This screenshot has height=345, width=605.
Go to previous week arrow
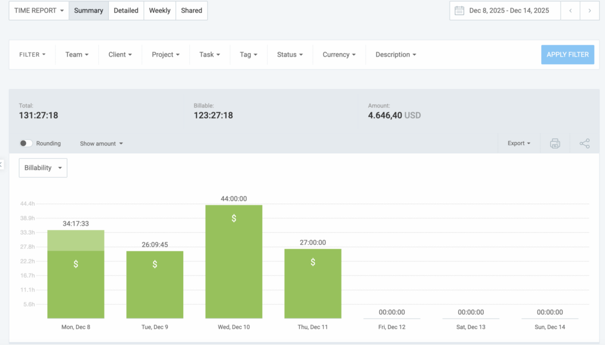point(570,11)
